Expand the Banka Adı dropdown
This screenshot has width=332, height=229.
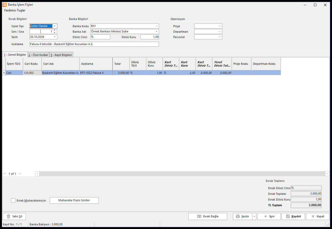pyautogui.click(x=156, y=32)
